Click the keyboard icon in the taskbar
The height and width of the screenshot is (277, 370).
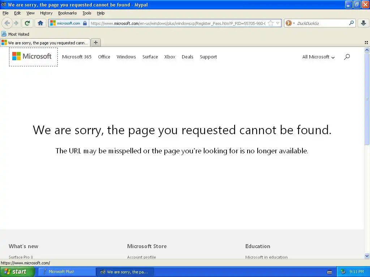click(x=330, y=272)
